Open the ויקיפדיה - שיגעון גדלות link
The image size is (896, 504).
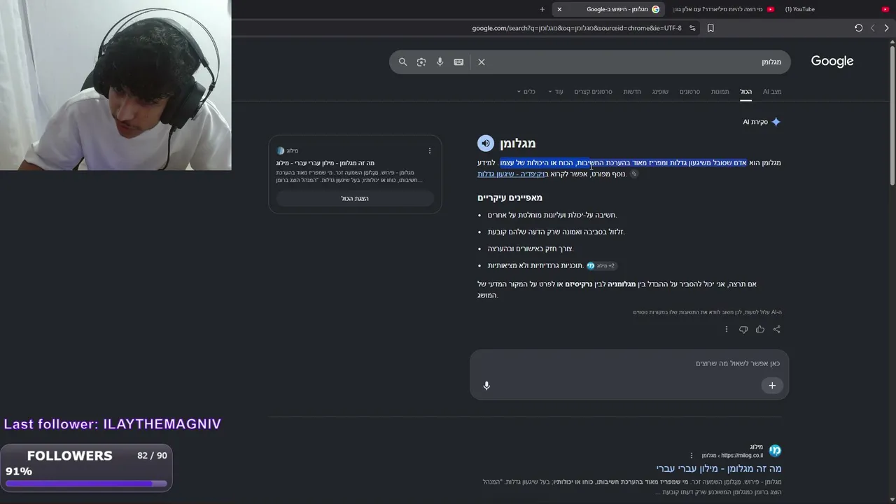click(512, 174)
